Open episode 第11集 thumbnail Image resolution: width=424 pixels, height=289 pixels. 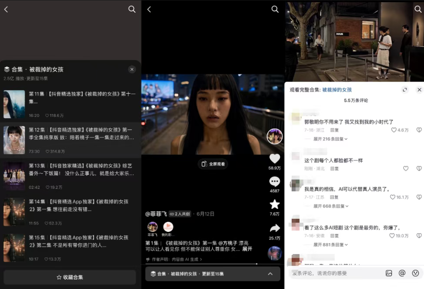[14, 104]
